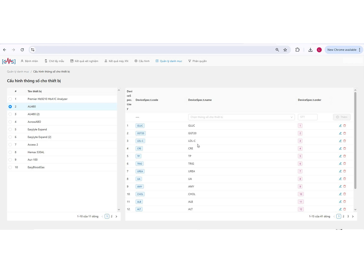The height and width of the screenshot is (273, 364).
Task: Delete the GGT20 parameter with trash icon
Action: pos(345,133)
